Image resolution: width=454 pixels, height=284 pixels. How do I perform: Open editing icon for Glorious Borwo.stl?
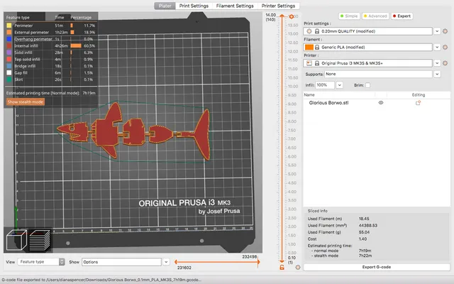[x=418, y=102]
